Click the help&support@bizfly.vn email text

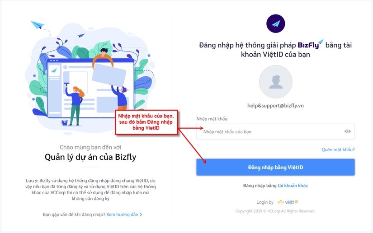tap(275, 106)
